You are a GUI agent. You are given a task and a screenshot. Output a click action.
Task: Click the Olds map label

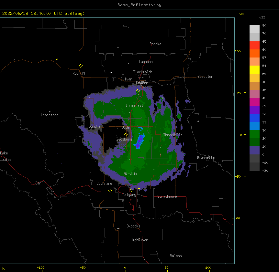(126, 127)
